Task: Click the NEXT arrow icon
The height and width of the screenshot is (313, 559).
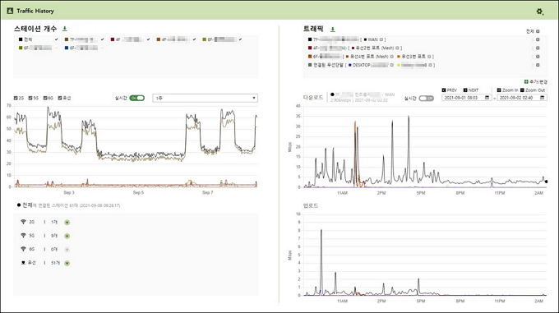Action: click(x=465, y=90)
